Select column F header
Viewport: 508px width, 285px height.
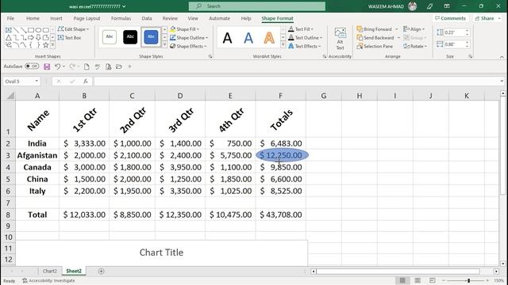click(280, 96)
